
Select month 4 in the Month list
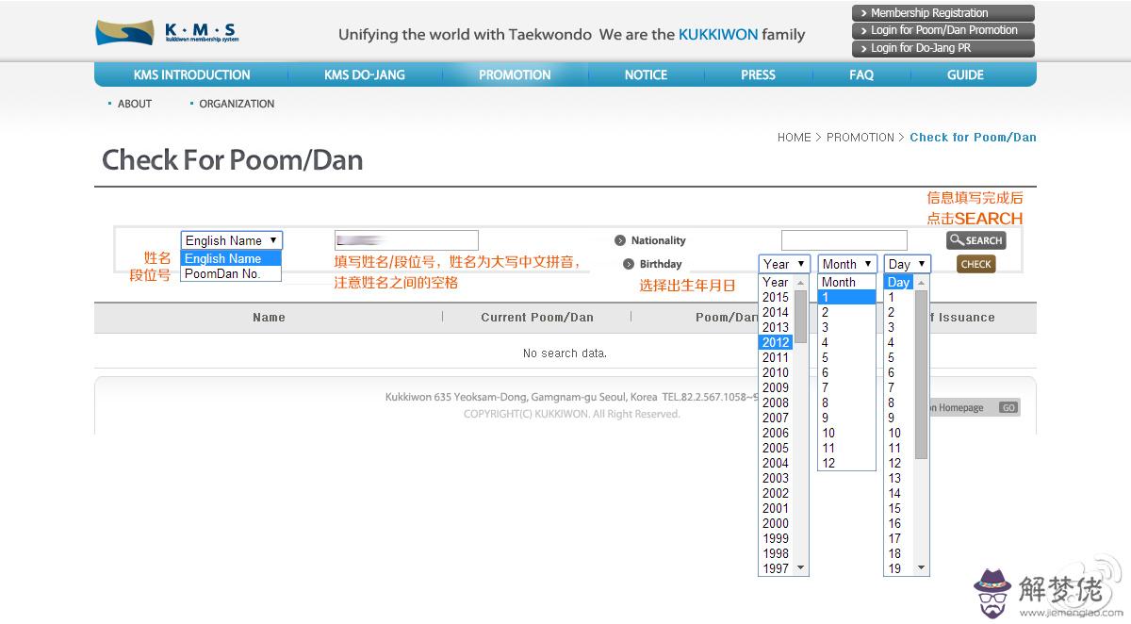point(846,342)
